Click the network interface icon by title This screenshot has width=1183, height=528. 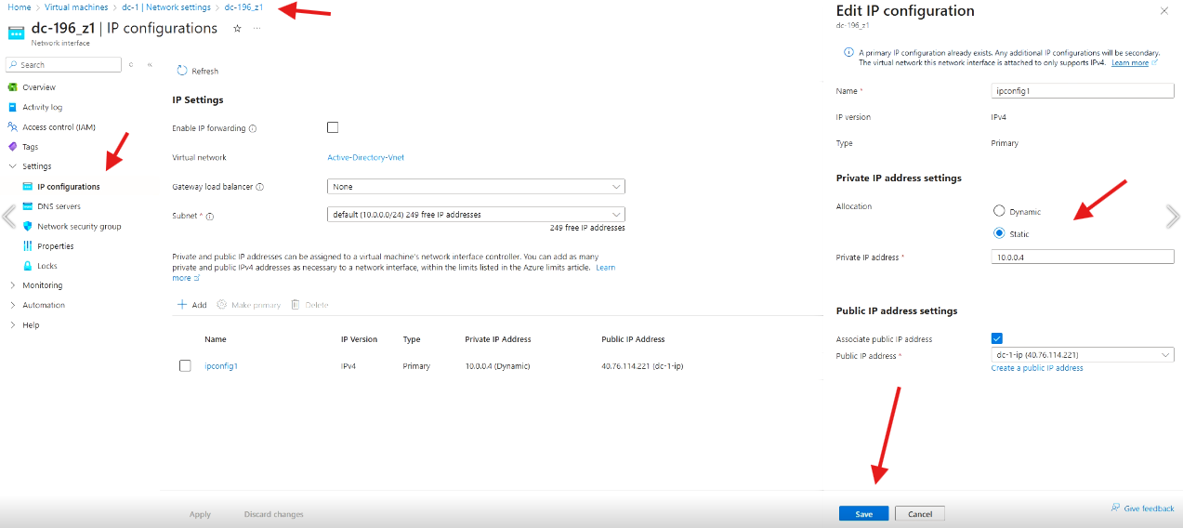16,32
